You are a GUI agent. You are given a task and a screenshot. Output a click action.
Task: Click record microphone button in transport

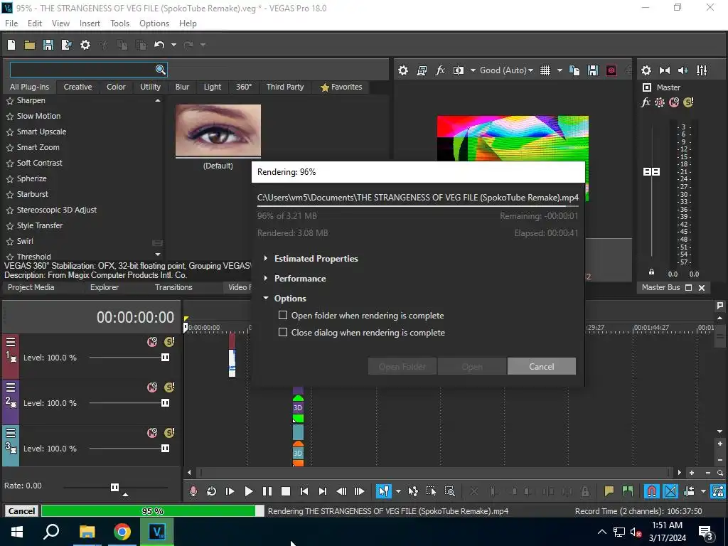click(193, 491)
